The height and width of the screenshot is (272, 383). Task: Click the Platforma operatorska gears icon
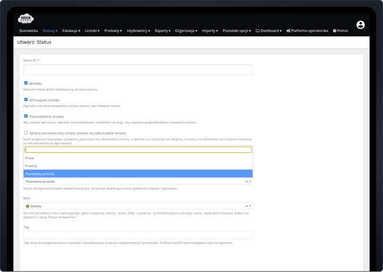tap(288, 31)
